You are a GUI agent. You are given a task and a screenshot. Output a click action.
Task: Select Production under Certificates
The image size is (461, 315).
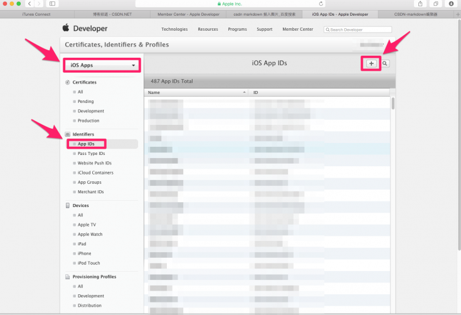88,120
